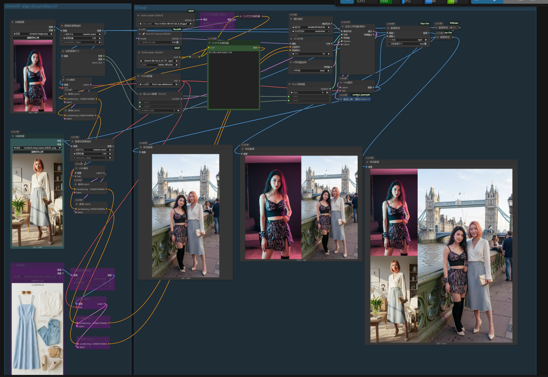Click pink-room woman thumbnail in first load node
The width and height of the screenshot is (548, 377).
coord(33,76)
